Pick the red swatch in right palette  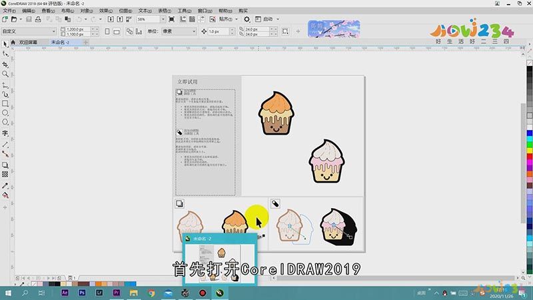530,157
